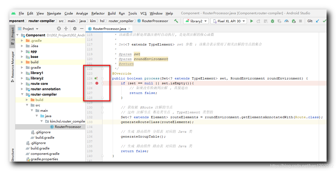Click the Collapse All icon in Project panel
The height and width of the screenshot is (171, 336).
[66, 29]
